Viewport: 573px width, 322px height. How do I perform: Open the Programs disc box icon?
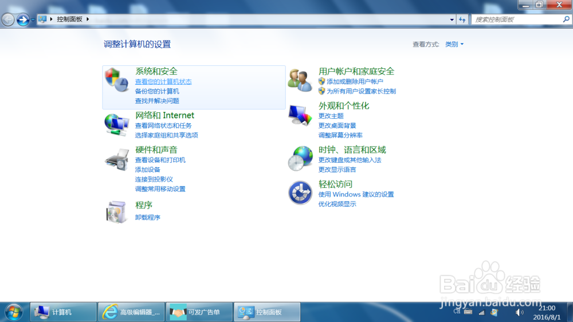[116, 211]
